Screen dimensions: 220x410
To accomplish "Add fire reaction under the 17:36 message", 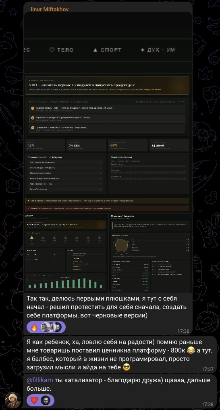I will click(x=34, y=327).
